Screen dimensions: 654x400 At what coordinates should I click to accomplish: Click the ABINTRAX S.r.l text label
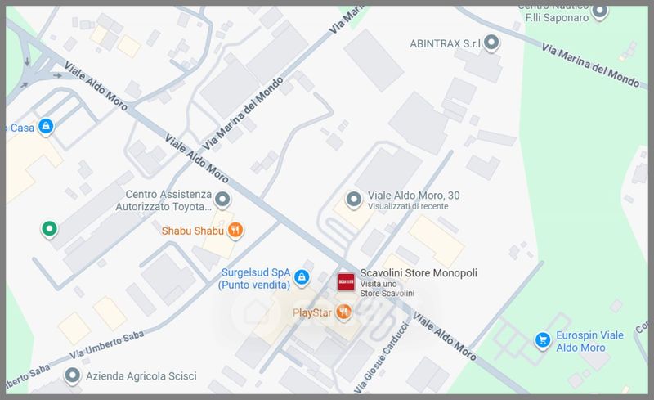[445, 43]
